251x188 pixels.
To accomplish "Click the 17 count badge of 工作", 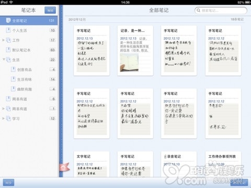I will coord(52,40).
